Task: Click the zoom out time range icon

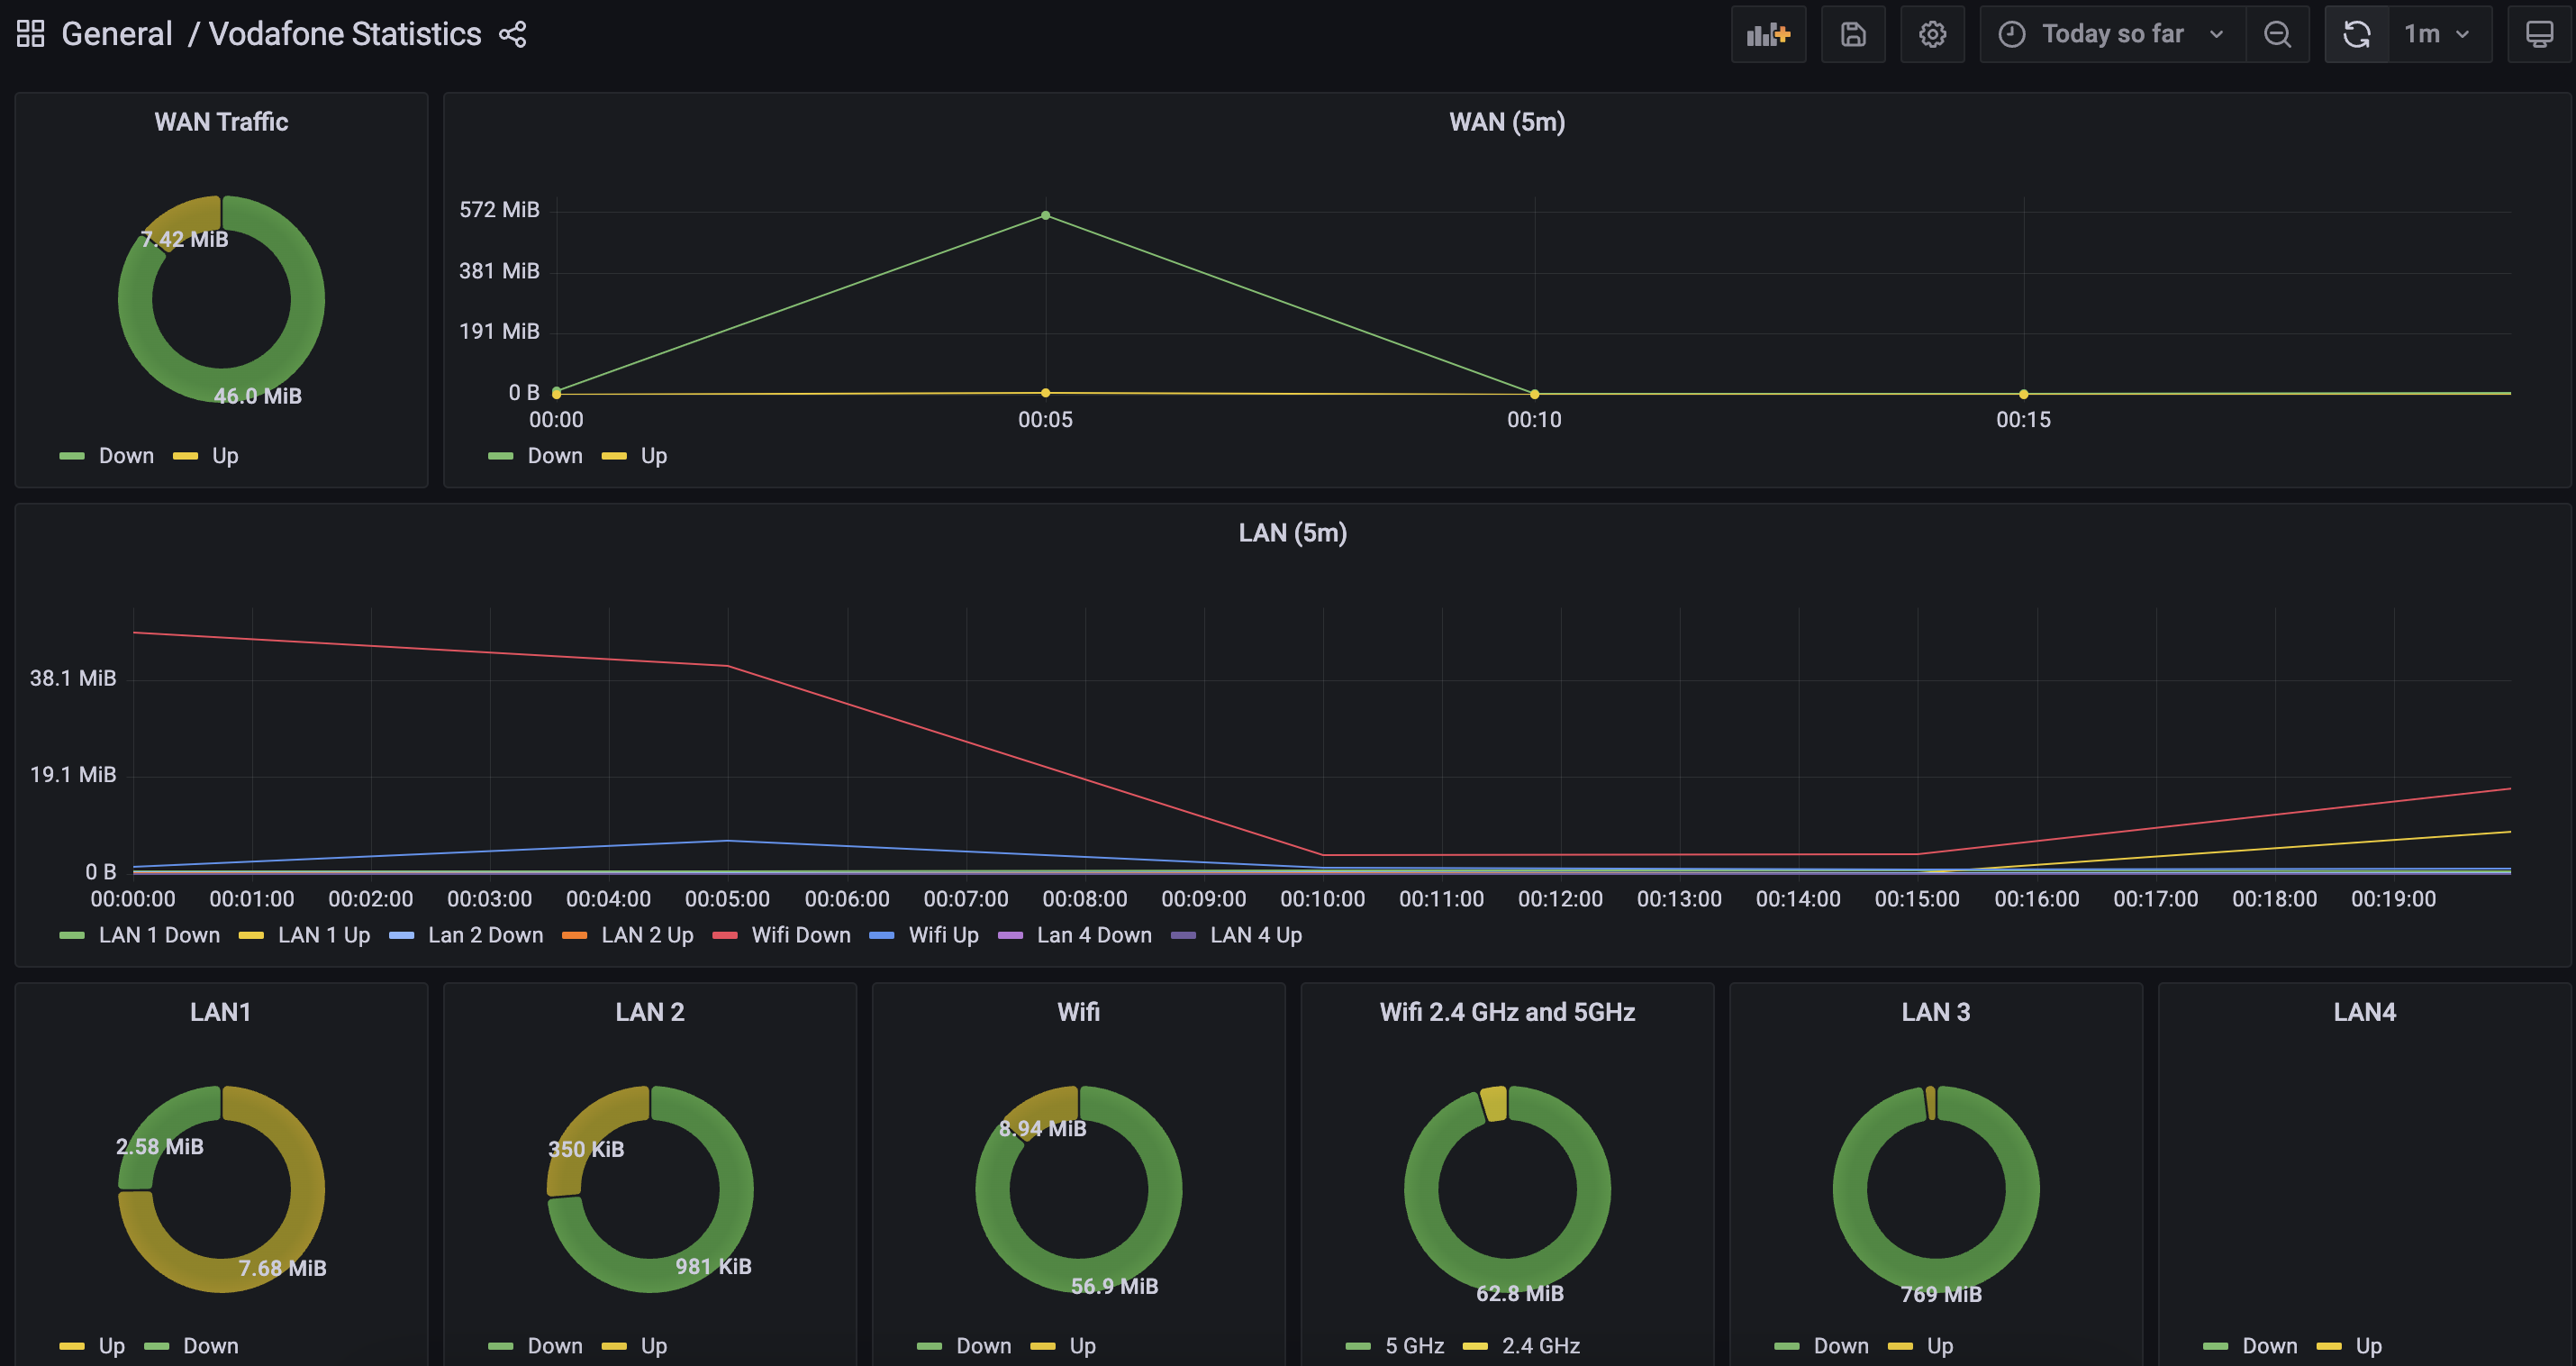Action: (x=2277, y=34)
